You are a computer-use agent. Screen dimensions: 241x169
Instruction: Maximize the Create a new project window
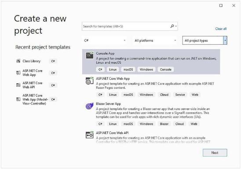221,6
